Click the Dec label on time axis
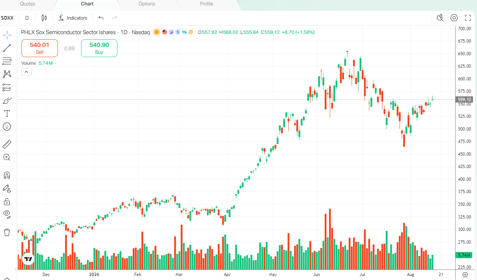The width and height of the screenshot is (477, 280). pyautogui.click(x=46, y=275)
